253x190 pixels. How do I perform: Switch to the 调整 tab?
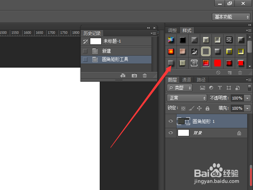point(172,30)
